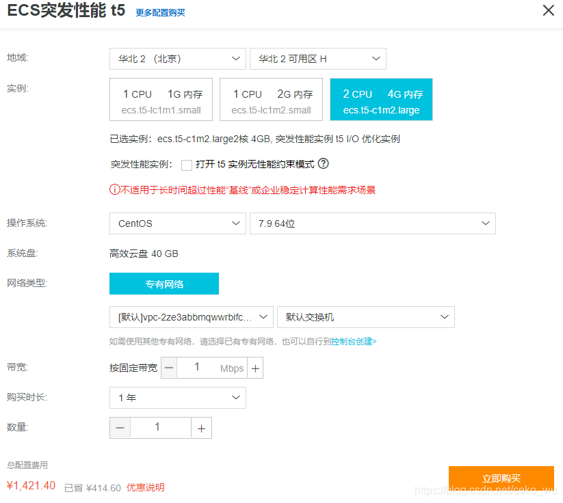Select the 专有网络 network type
Image resolution: width=563 pixels, height=503 pixels.
pyautogui.click(x=164, y=284)
